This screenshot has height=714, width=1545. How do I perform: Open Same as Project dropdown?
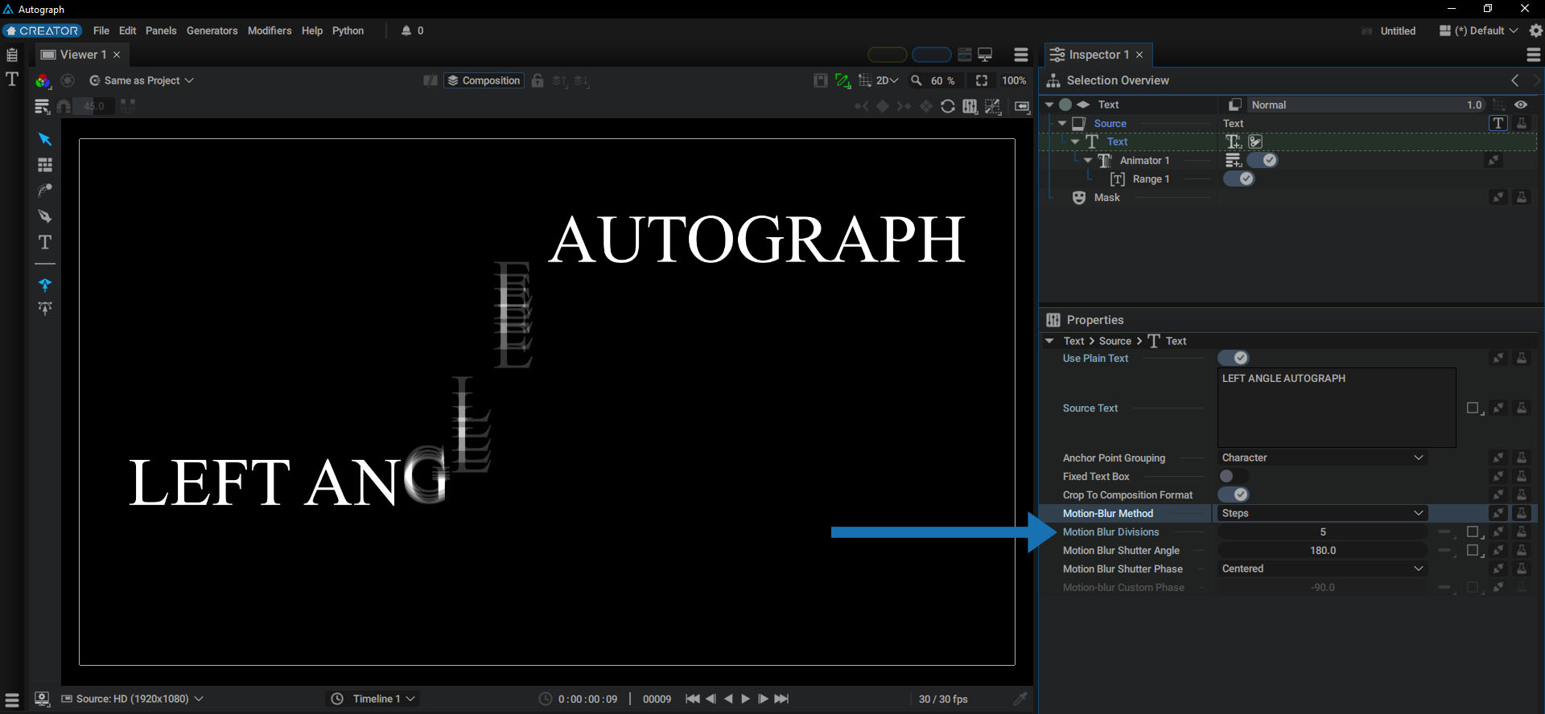point(142,80)
